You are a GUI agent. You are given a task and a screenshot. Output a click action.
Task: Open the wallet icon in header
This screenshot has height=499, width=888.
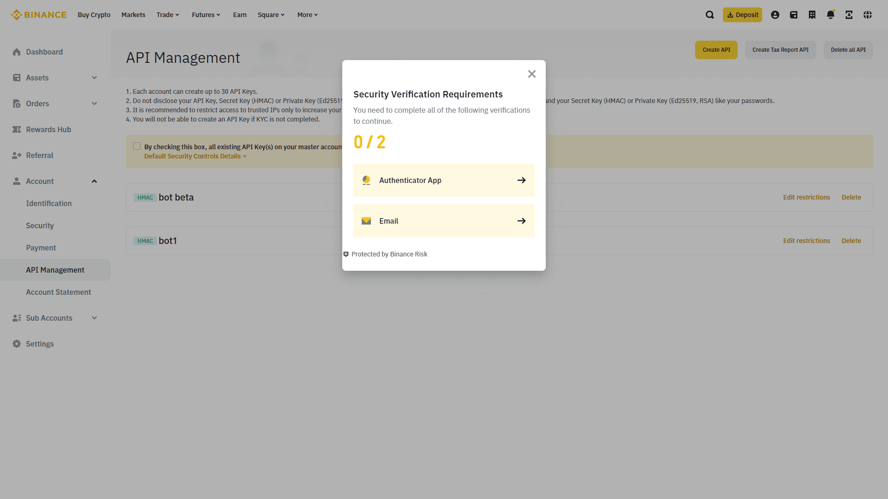(x=794, y=15)
